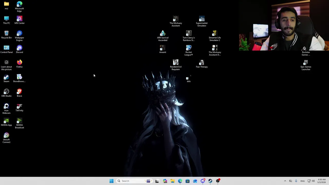Screen dimensions: 329x185
Task: Switch to Edge on the taskbar
Action: [180, 181]
